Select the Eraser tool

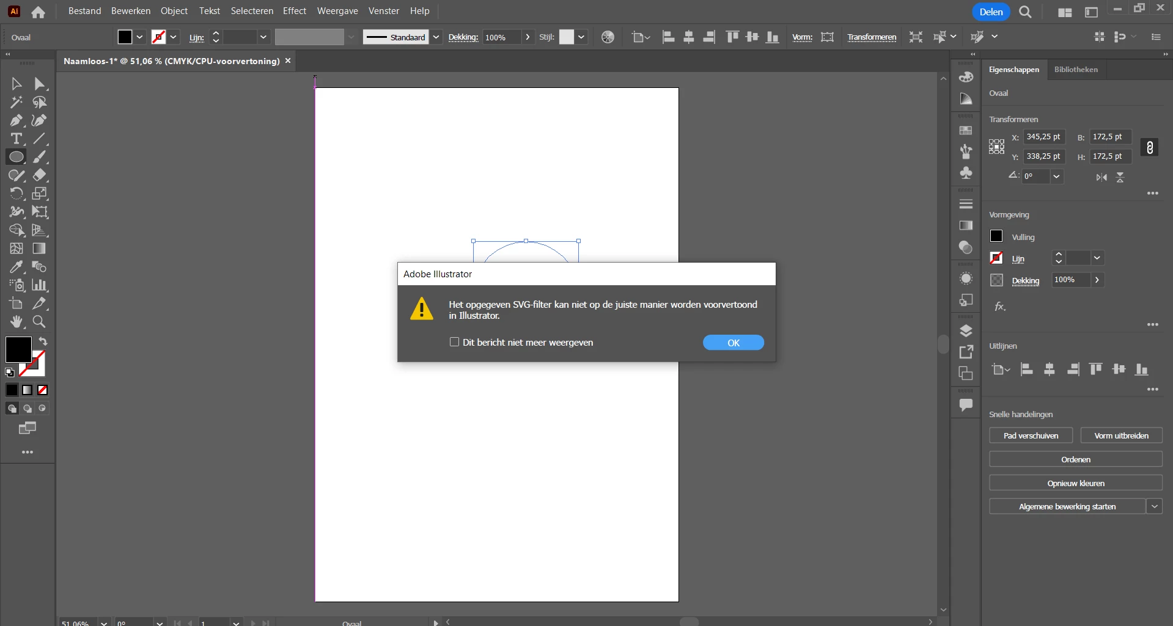40,175
